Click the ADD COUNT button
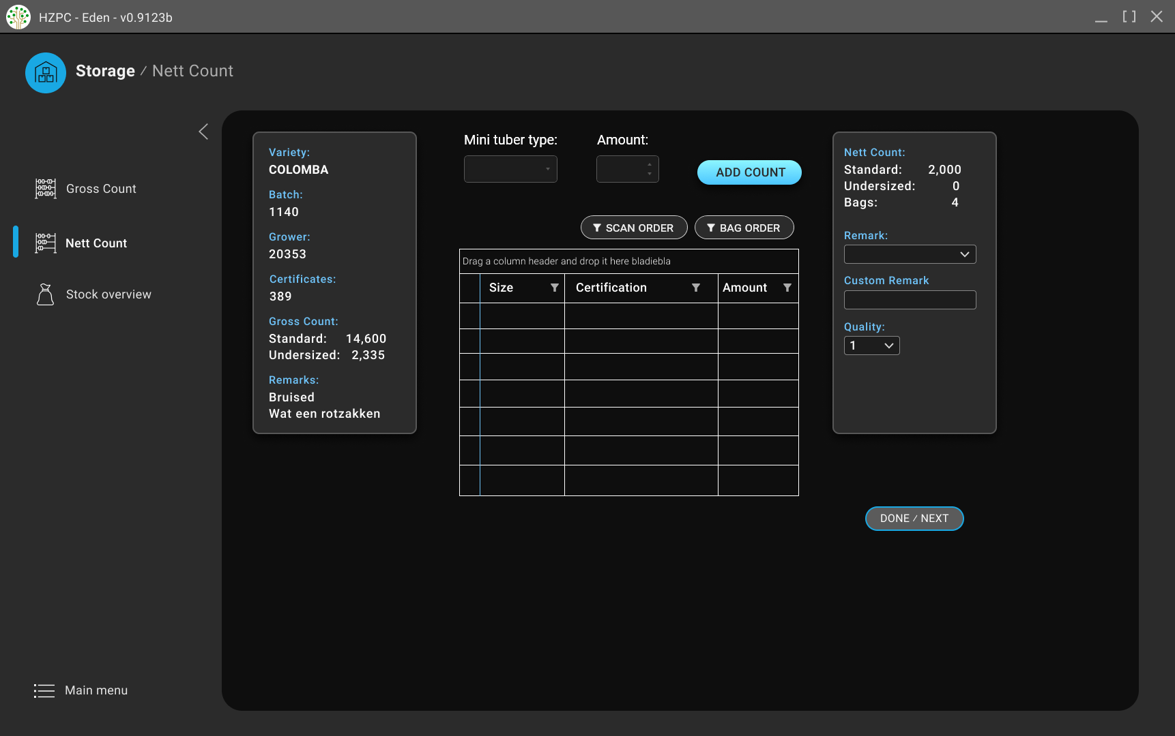Image resolution: width=1175 pixels, height=736 pixels. (749, 172)
